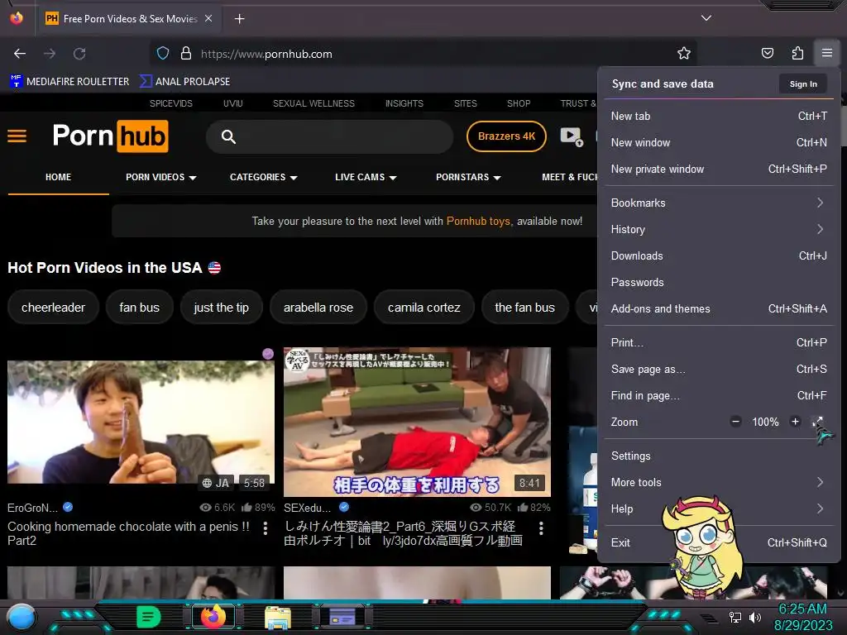Choose New private window
Viewport: 847px width, 635px height.
(x=719, y=169)
